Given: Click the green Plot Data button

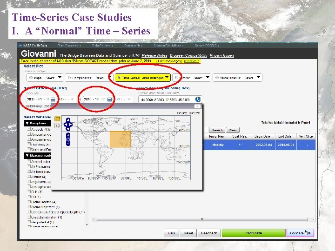Looking at the screenshot, I should [x=254, y=233].
